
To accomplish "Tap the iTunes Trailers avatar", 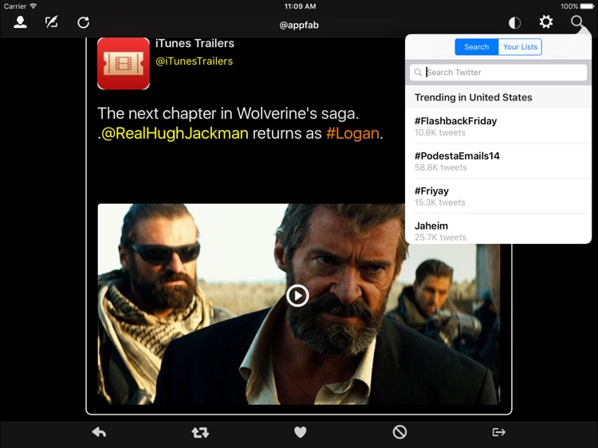I will pyautogui.click(x=123, y=63).
